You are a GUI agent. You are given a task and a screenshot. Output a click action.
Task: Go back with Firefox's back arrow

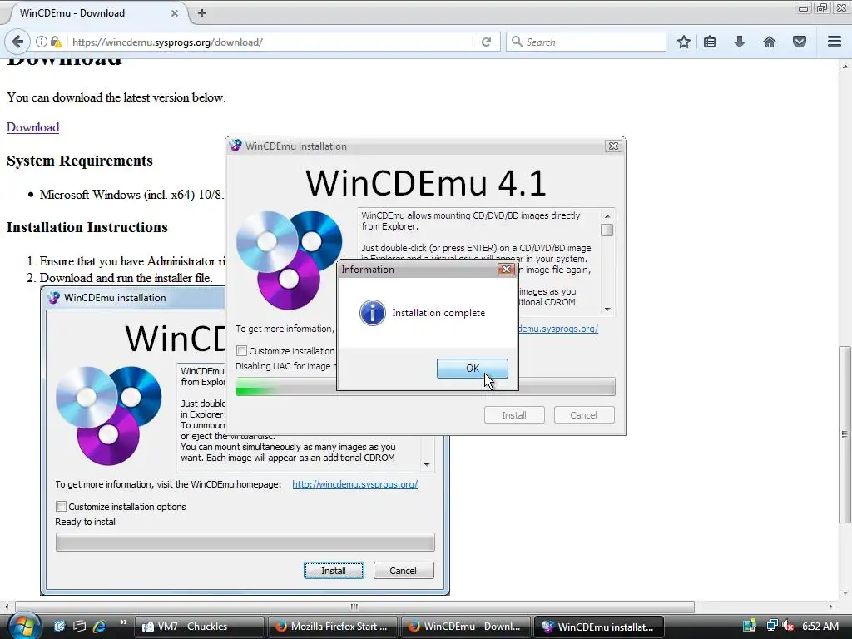[x=17, y=42]
